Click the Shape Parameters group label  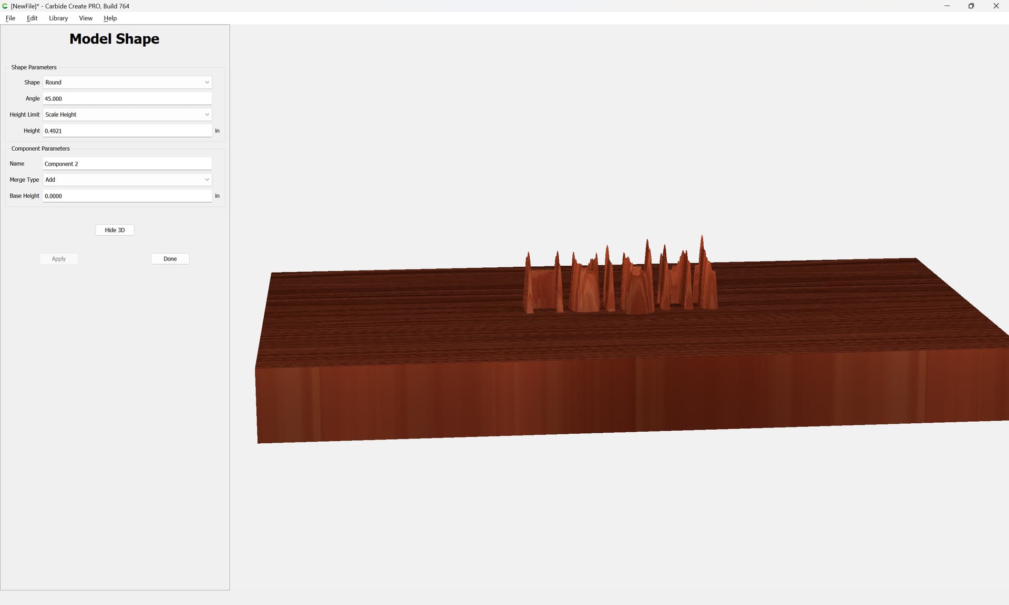(x=34, y=67)
